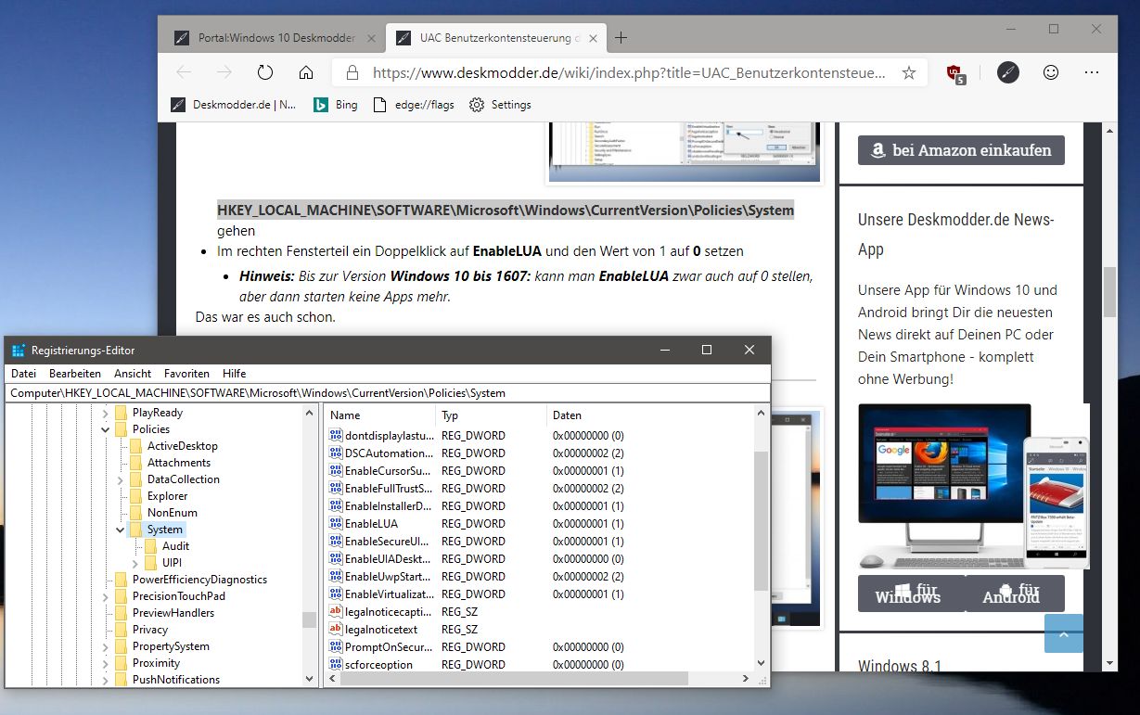Click the scroll-to-top arrow button on the page

point(1064,633)
